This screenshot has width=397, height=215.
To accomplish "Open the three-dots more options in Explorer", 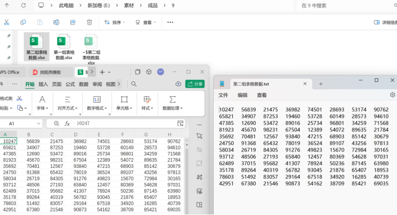I will (170, 22).
